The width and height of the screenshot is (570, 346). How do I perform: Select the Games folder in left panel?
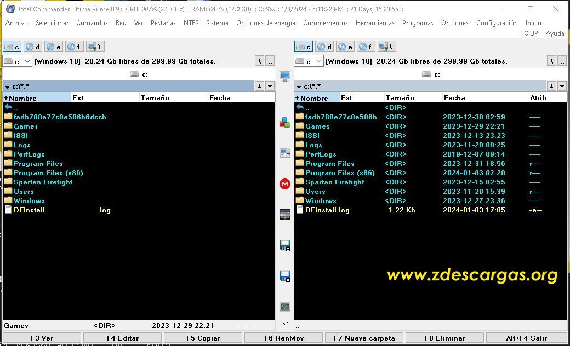click(25, 126)
